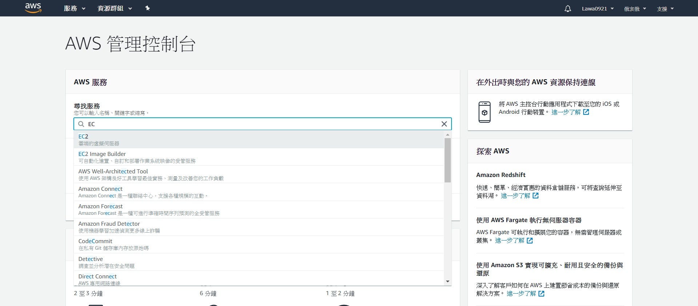This screenshot has height=306, width=698.
Task: Select Amazon Forecast result
Action: pyautogui.click(x=258, y=209)
